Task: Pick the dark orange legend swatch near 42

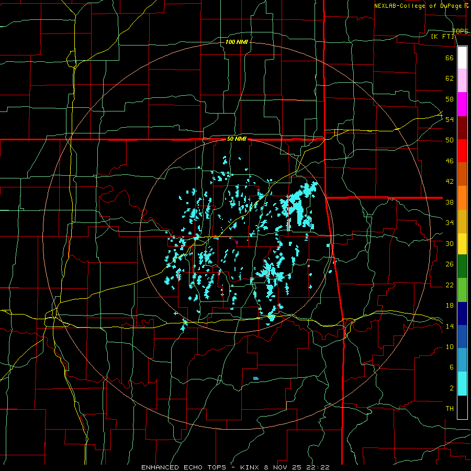Action: [x=462, y=174]
